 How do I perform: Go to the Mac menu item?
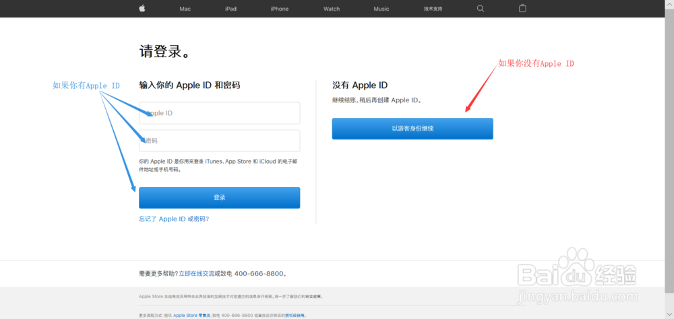pyautogui.click(x=185, y=9)
